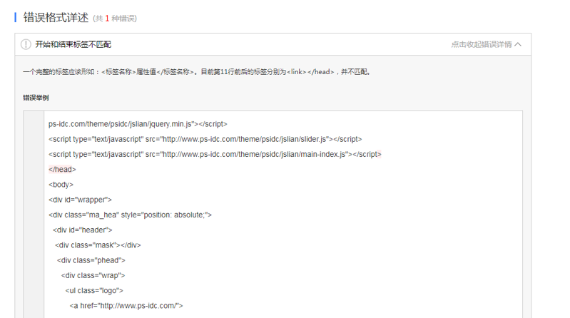Collapse details via the chevron after 点击收起错误详情
This screenshot has width=570, height=318.
click(x=518, y=44)
